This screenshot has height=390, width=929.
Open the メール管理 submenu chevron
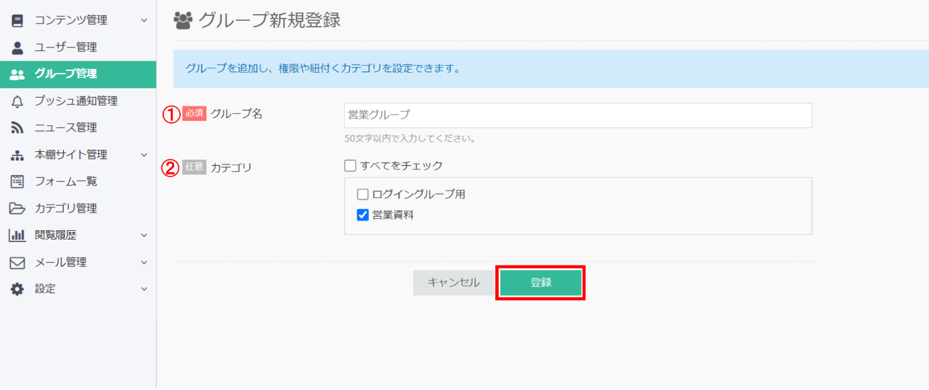143,262
